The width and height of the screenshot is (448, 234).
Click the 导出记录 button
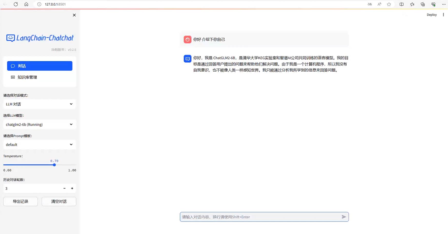(x=21, y=202)
